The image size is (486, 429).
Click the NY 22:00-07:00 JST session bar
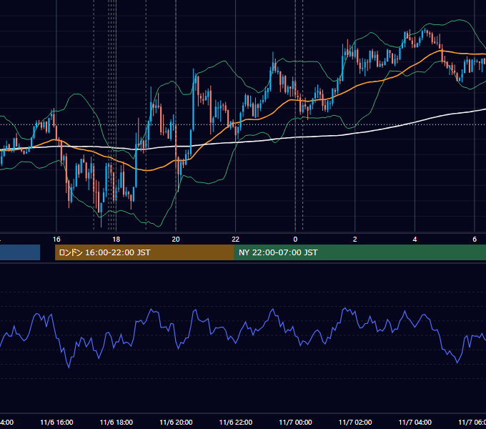(359, 252)
